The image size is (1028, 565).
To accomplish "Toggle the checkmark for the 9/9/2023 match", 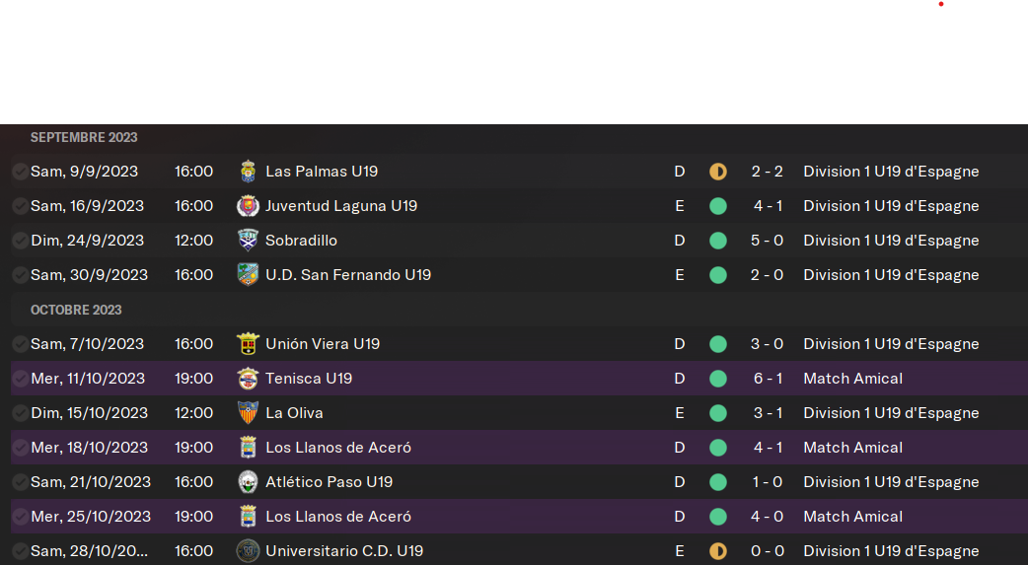I will coord(21,171).
